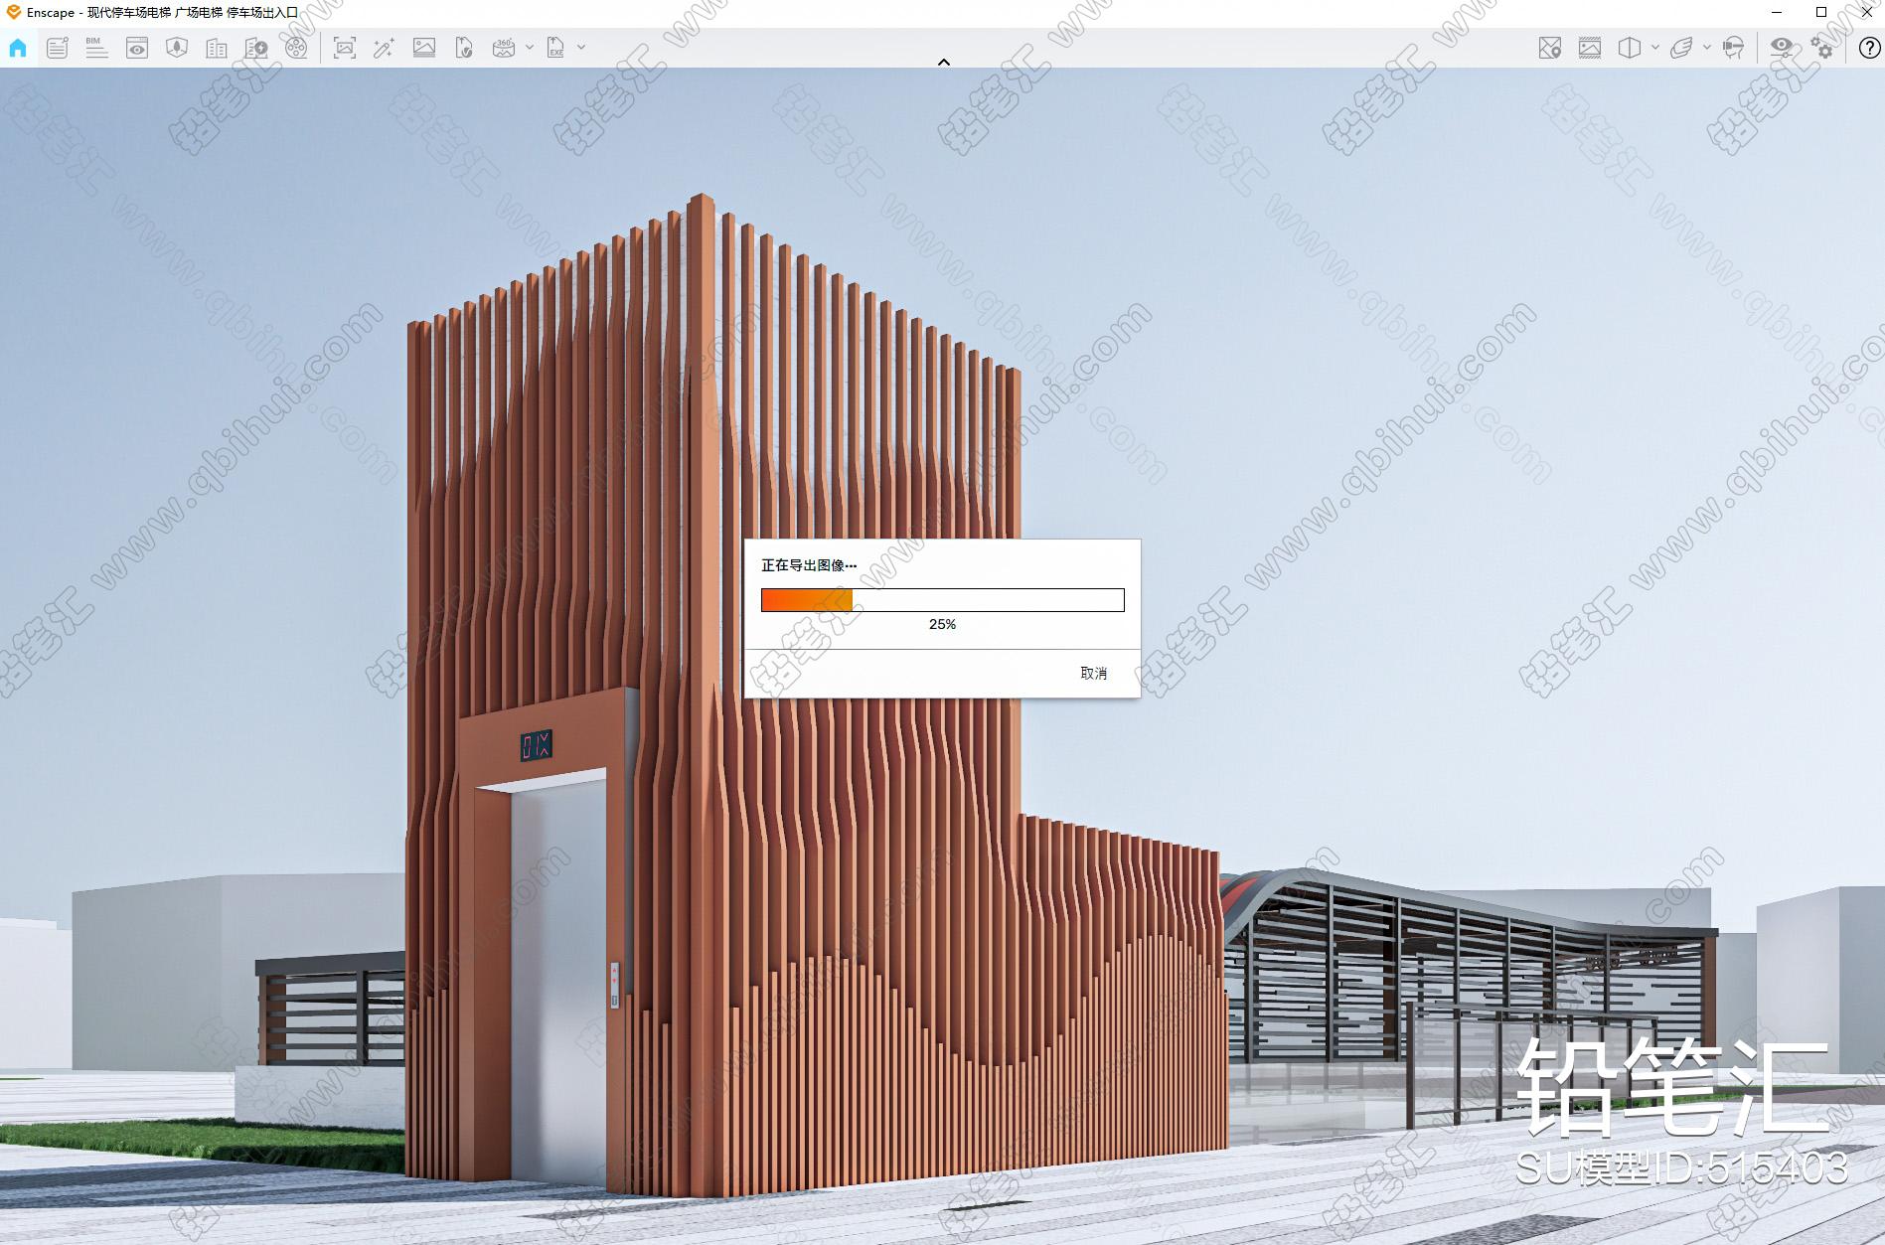Click the EXE standalone export icon
The height and width of the screenshot is (1245, 1885).
click(x=555, y=48)
